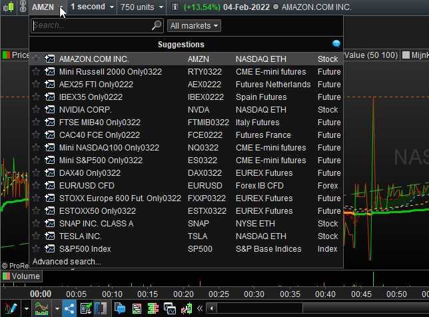Viewport: 429px width, 317px height.
Task: Click the Italy Futures market text
Action: pos(257,123)
